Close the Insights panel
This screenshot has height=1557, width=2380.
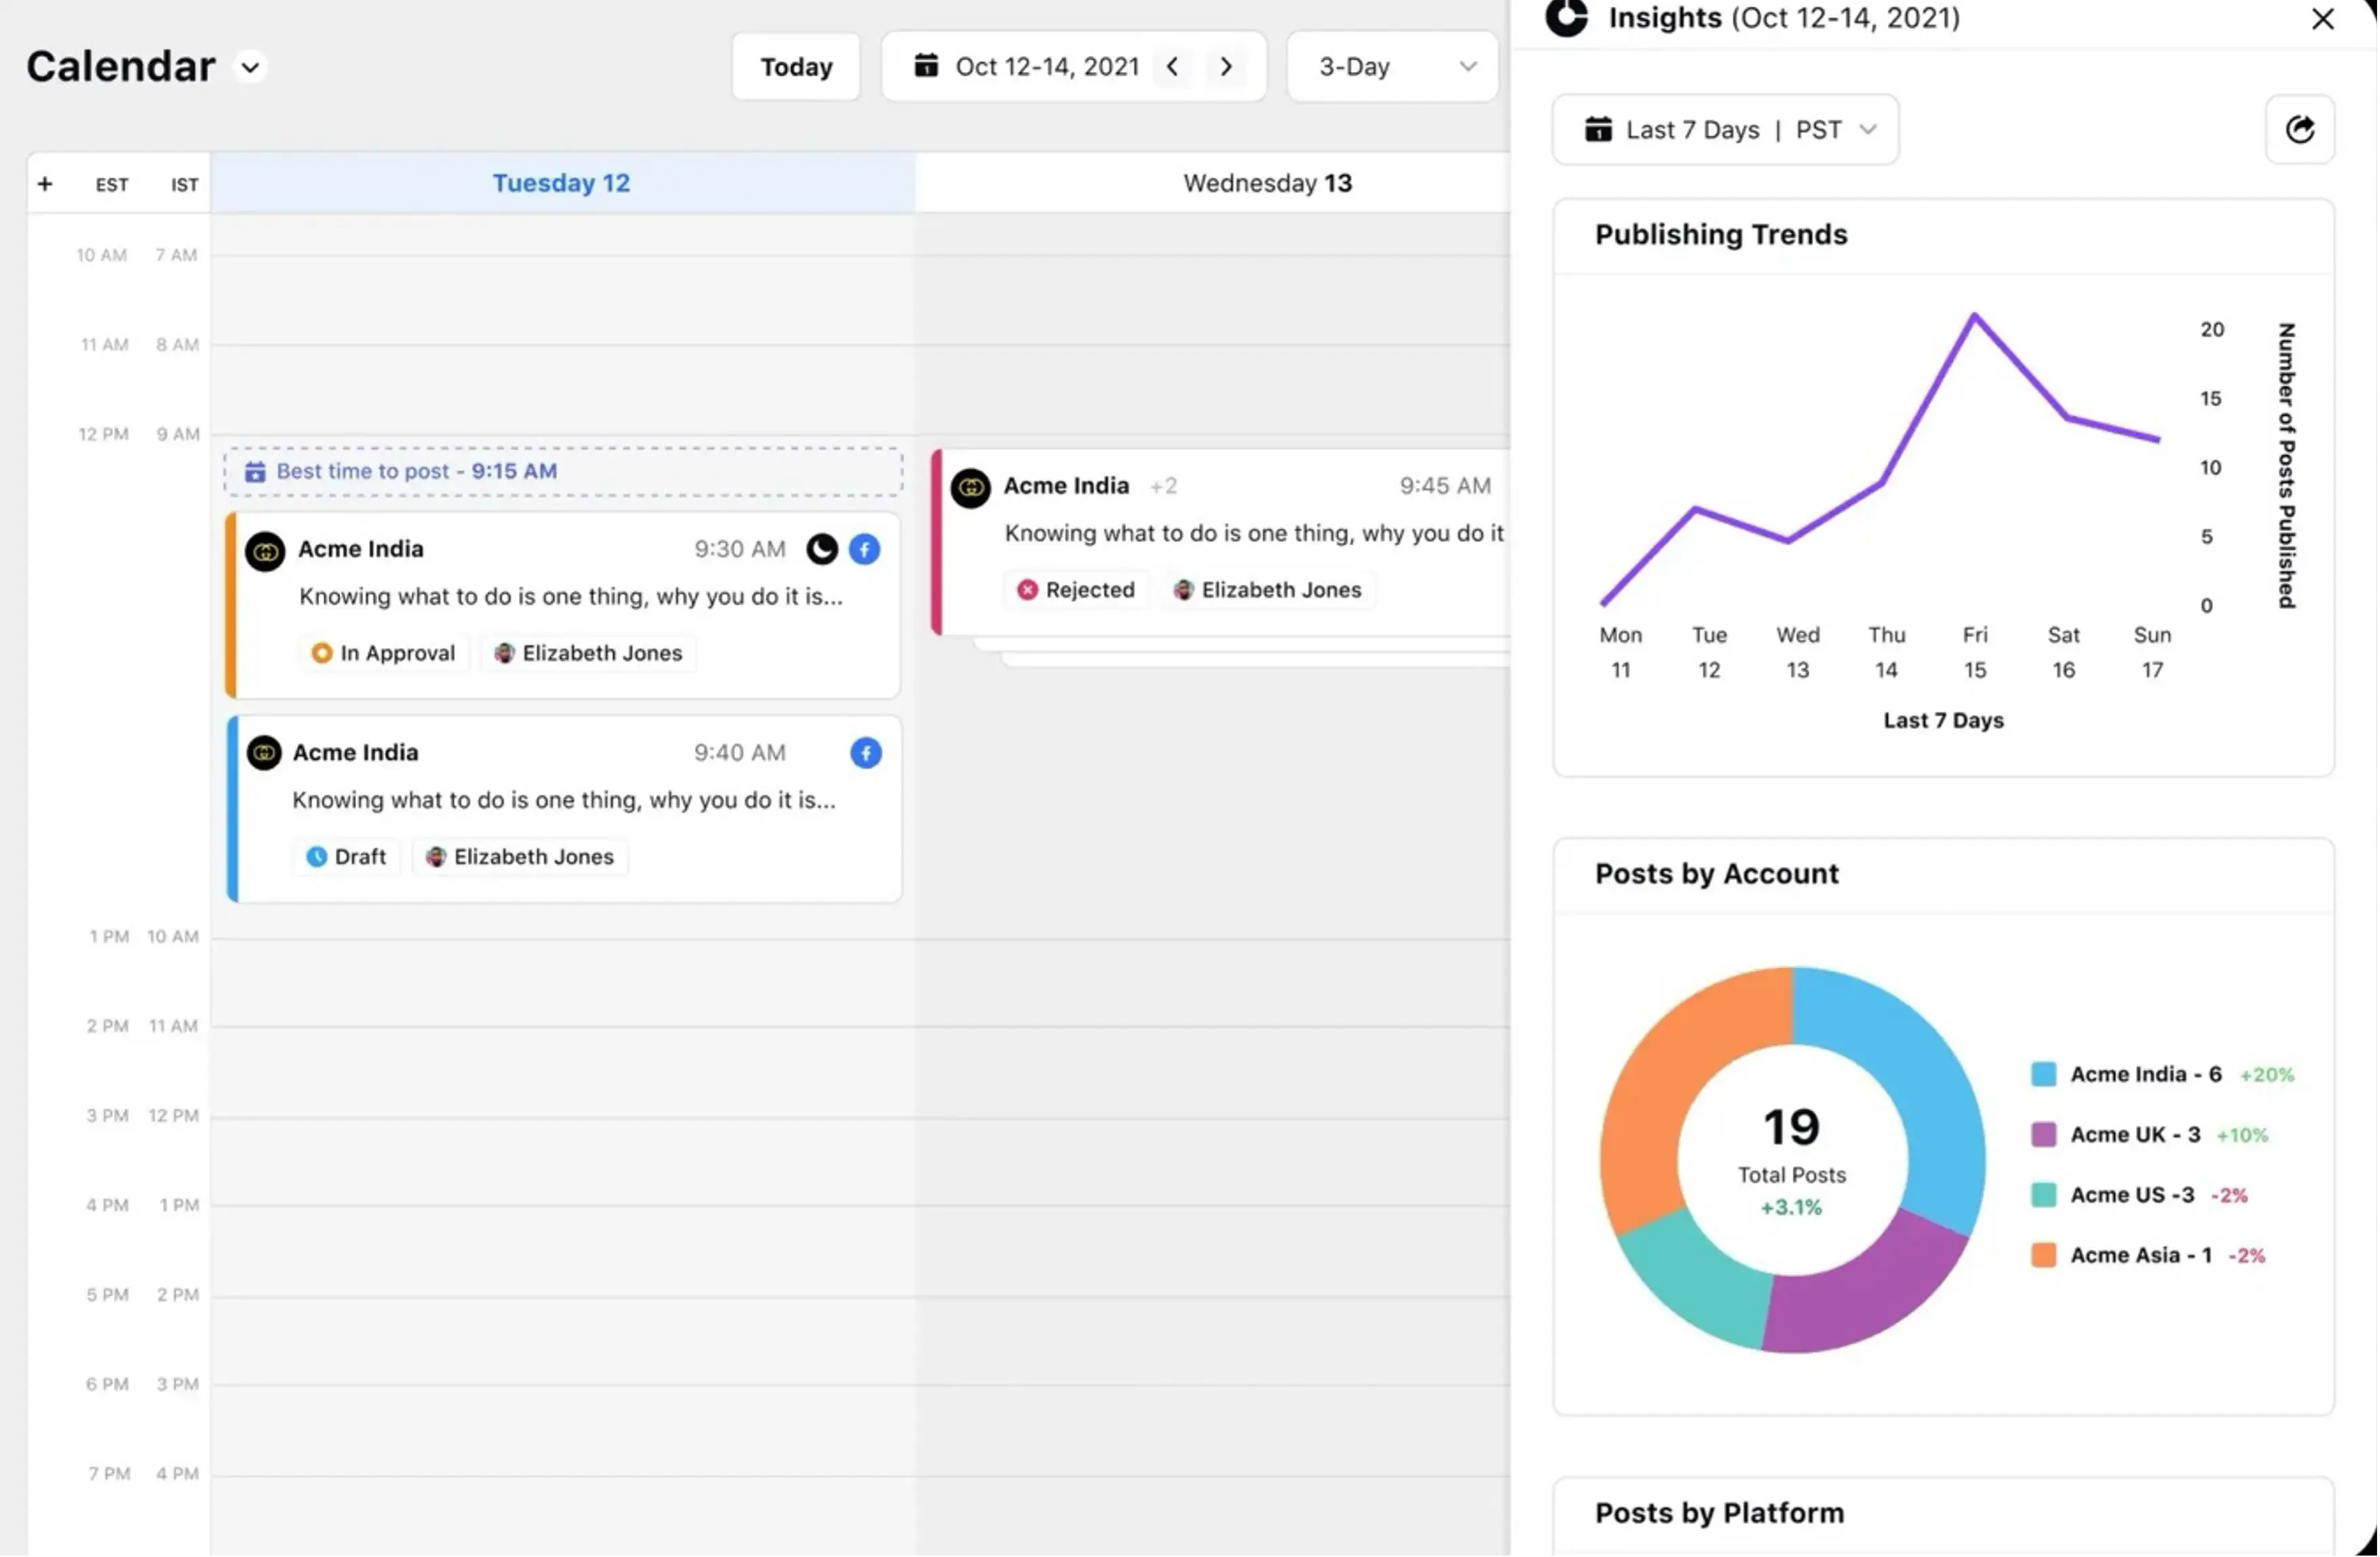point(2322,18)
